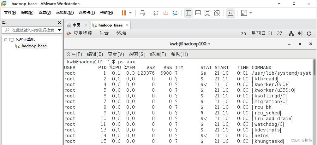Viewport: 317px width, 145px height.
Task: Click the VMware Workstation title bar app icon
Action: pyautogui.click(x=4, y=3)
